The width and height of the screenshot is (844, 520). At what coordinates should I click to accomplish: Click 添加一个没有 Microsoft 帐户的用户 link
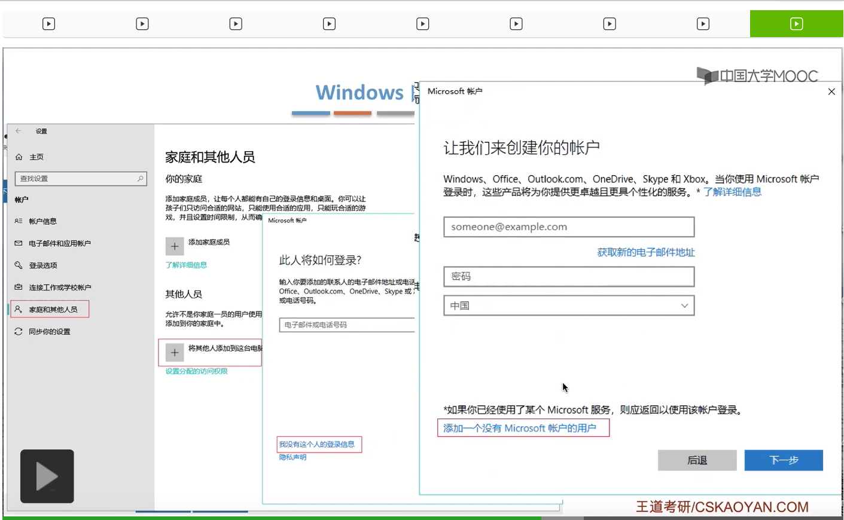(x=520, y=428)
